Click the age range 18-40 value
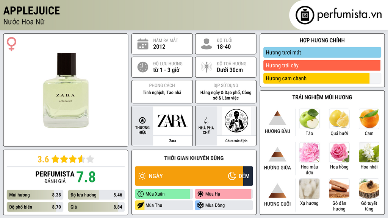The height and width of the screenshot is (218, 388). tap(224, 47)
